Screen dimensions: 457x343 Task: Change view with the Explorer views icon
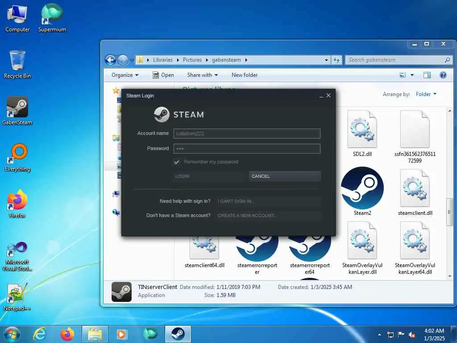[x=403, y=75]
